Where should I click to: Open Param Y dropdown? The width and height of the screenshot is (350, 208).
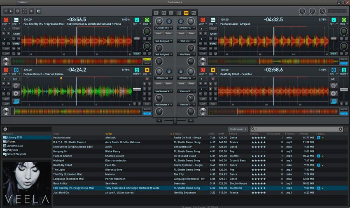187,105
